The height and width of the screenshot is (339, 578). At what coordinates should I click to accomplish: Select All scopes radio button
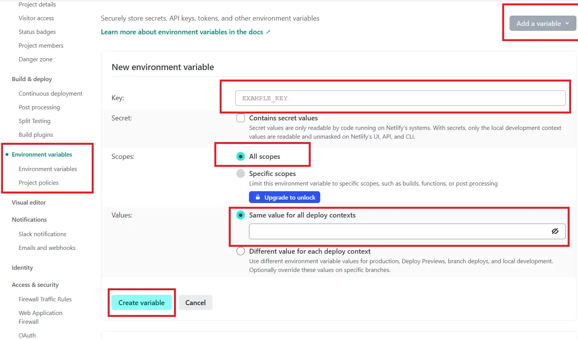pos(241,157)
